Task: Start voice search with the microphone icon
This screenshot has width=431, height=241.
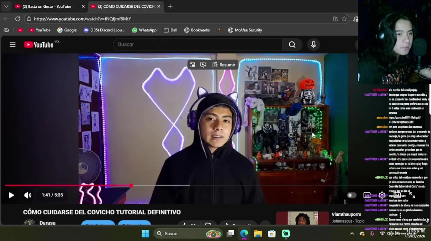Action: click(314, 45)
